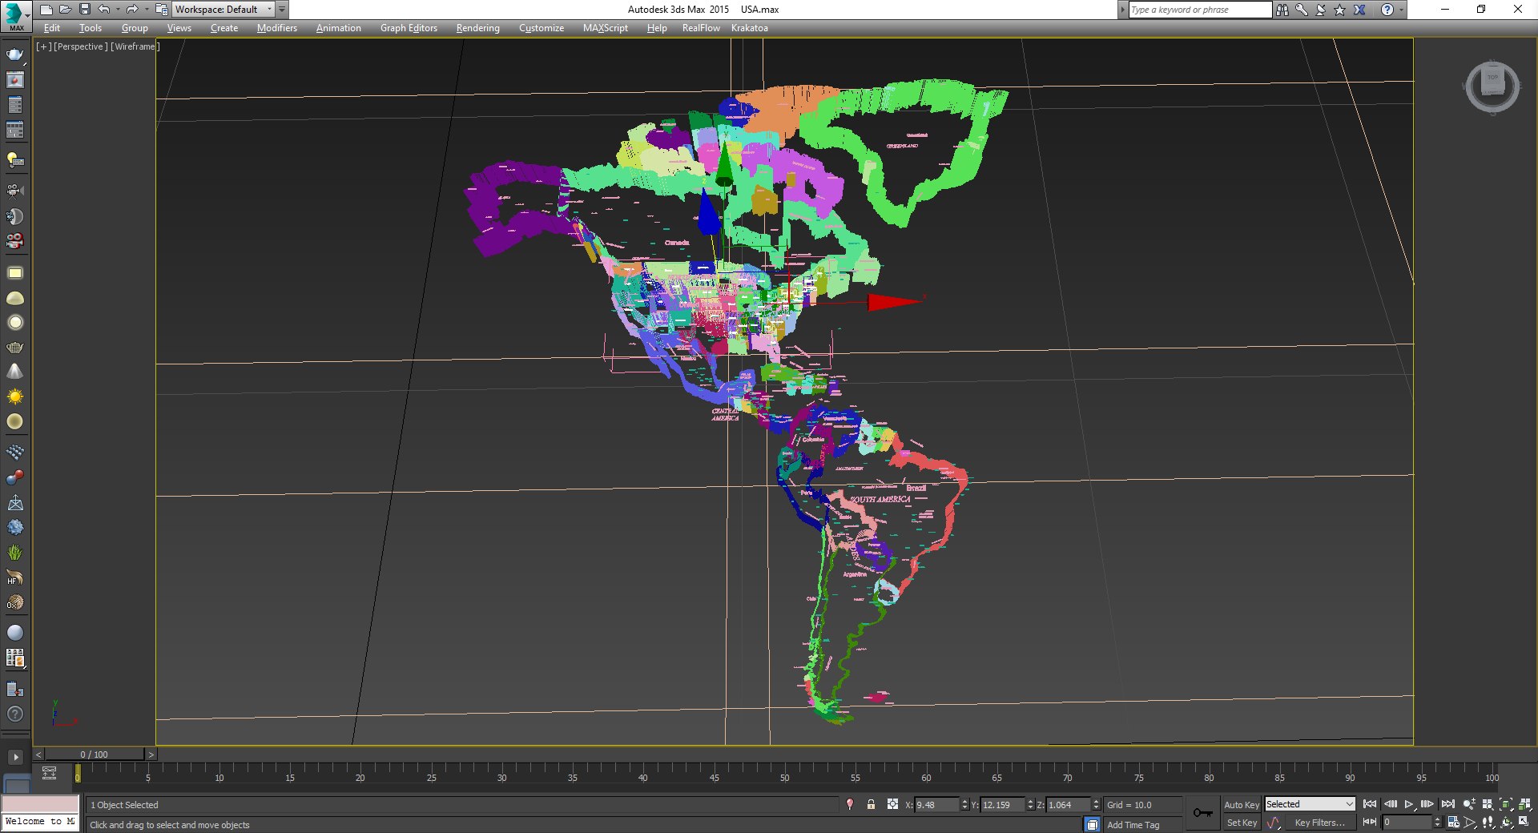Toggle the Selection Lock padlock
Screen dimensions: 1538x833
[871, 804]
